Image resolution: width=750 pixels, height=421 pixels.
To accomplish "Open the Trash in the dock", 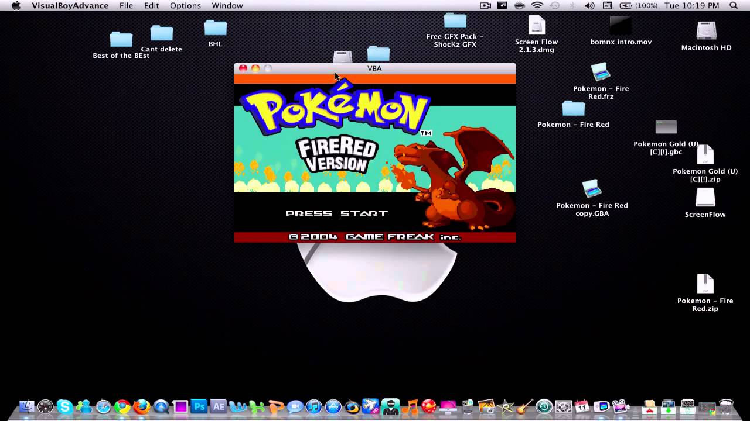I will click(726, 406).
